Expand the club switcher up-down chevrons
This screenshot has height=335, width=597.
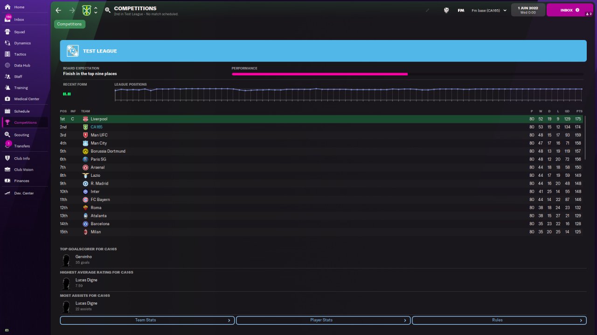96,10
